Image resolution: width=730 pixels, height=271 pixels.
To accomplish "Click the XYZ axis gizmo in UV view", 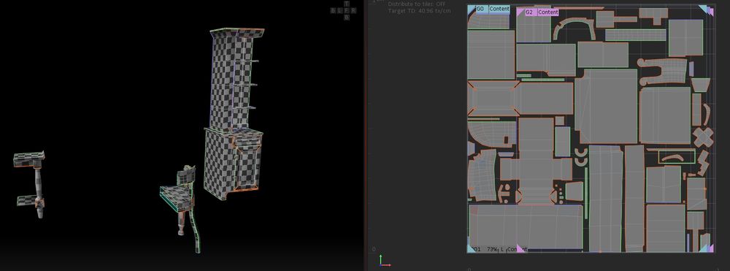I will tap(384, 261).
